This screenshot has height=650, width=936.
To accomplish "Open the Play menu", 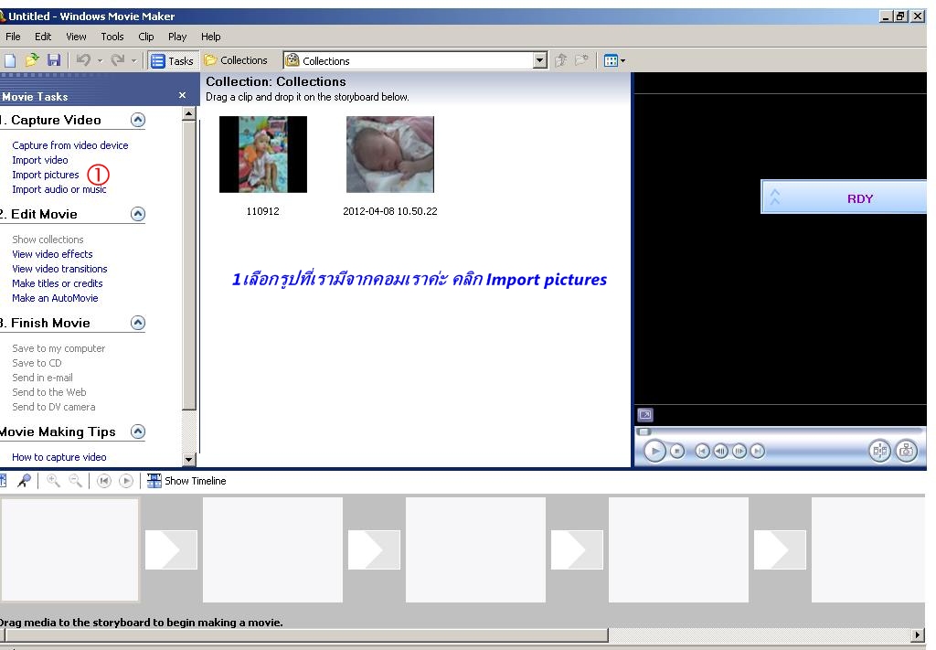I will pos(177,37).
